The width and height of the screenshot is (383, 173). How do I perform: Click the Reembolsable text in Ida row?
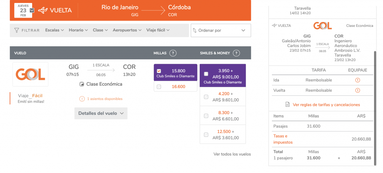click(x=319, y=80)
